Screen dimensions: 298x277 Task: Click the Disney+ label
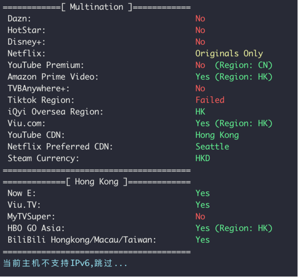click(x=27, y=42)
